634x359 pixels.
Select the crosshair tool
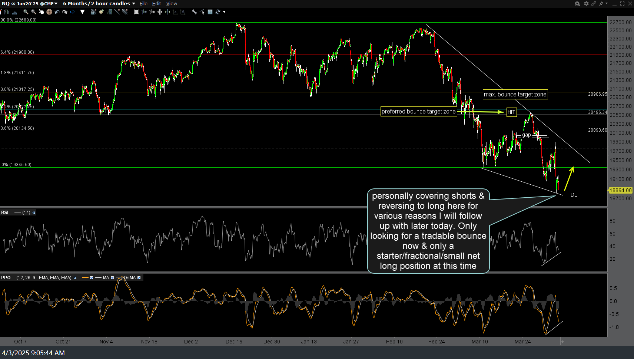[x=49, y=12]
